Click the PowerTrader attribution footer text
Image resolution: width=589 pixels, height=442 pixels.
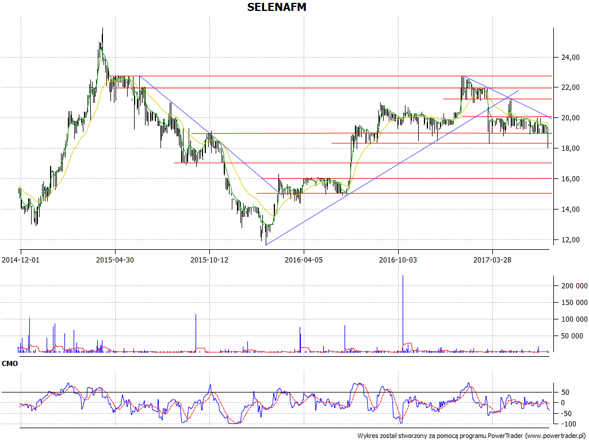(472, 436)
